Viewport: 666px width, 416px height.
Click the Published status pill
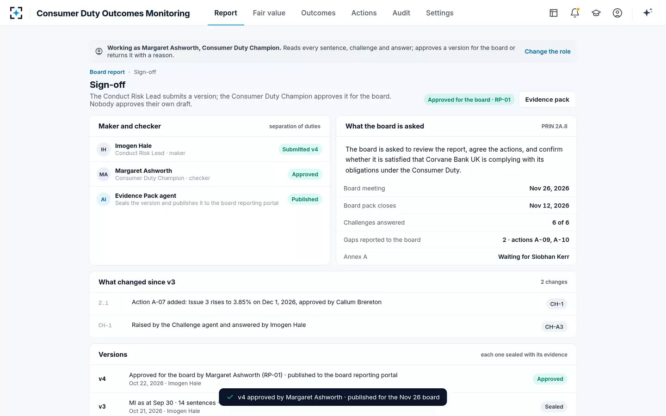(305, 199)
